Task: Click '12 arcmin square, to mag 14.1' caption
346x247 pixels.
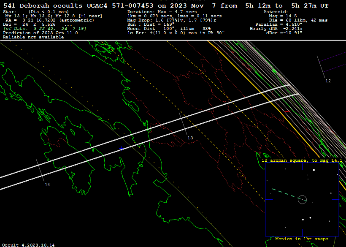Action: [302, 160]
